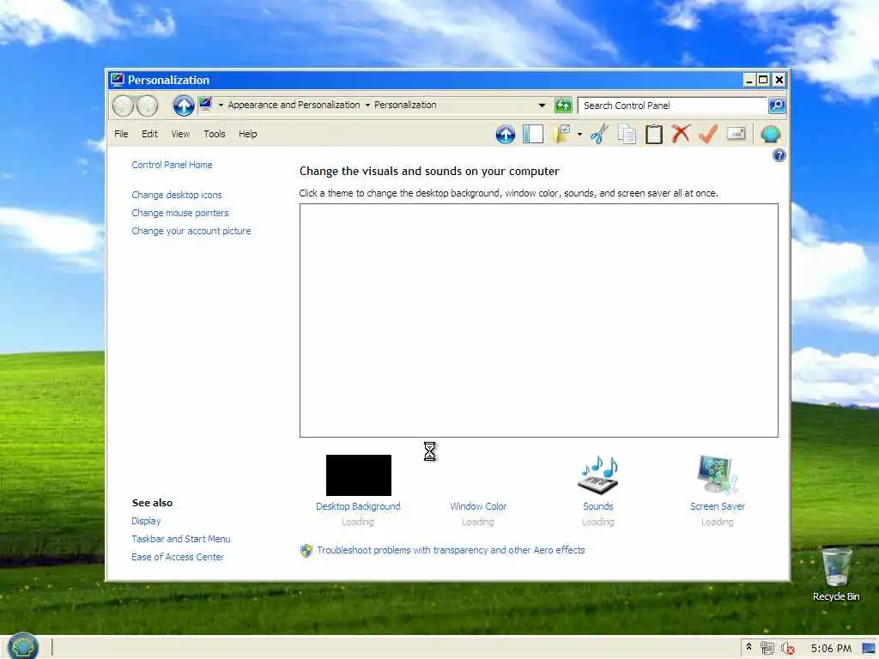Toggle the navigation pane toolbar icon

tap(533, 134)
